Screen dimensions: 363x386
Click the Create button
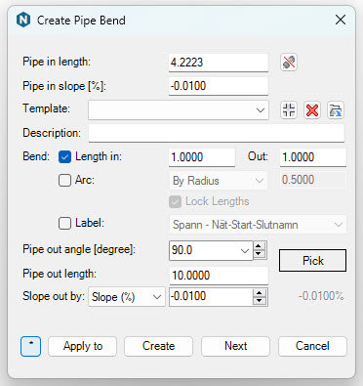click(158, 346)
